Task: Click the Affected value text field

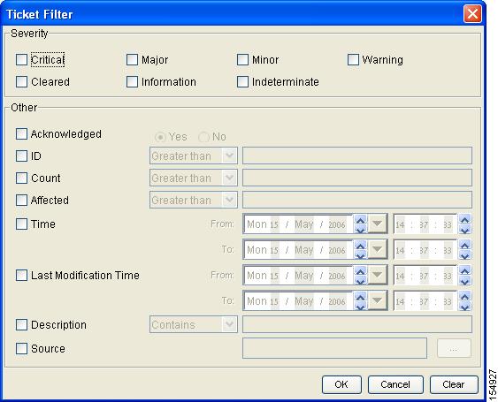Action: click(357, 200)
